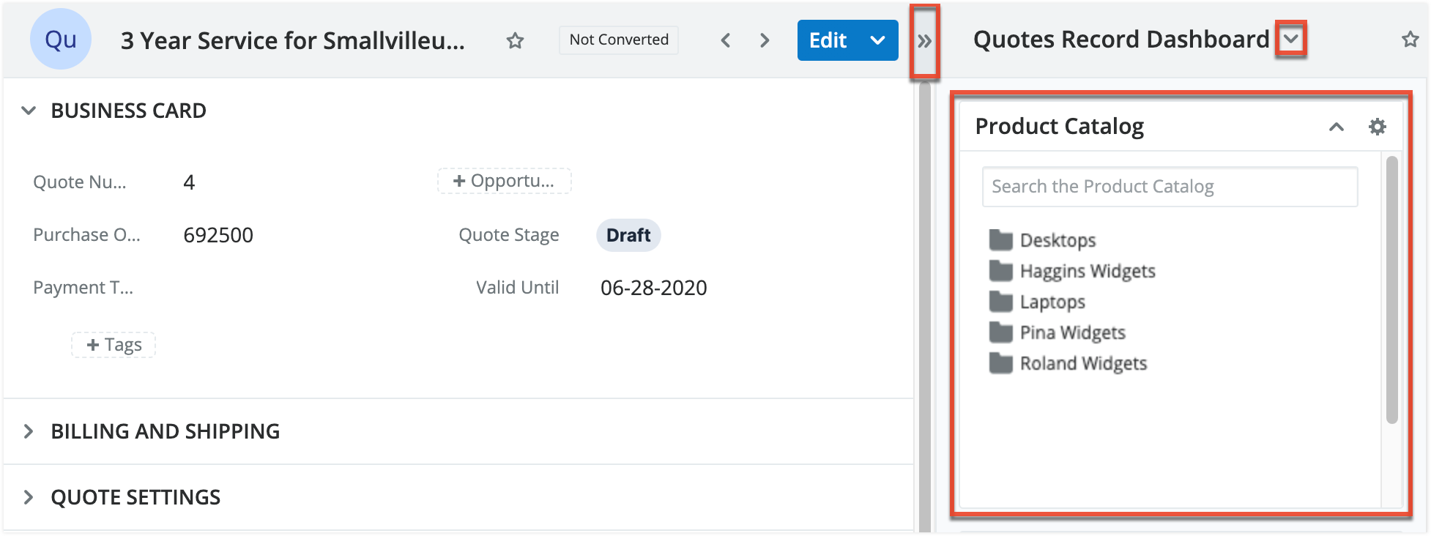Open the Desktops folder in catalog
This screenshot has height=536, width=1431.
[x=1057, y=240]
